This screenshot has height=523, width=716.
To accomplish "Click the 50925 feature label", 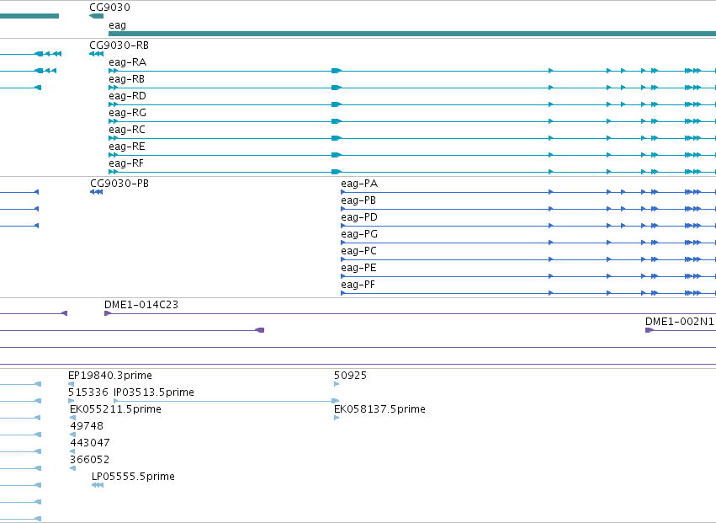I will 350,376.
